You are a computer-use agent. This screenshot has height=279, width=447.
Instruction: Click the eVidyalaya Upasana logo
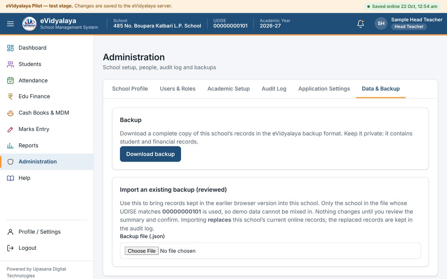click(29, 24)
